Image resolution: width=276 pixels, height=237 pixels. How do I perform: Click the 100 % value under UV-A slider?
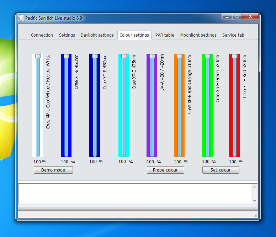(x=154, y=162)
